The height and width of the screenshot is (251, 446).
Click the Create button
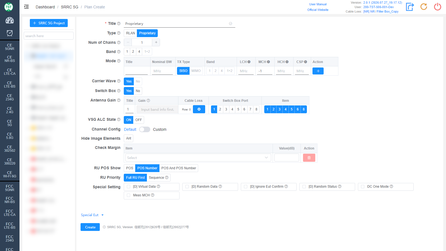[90, 227]
